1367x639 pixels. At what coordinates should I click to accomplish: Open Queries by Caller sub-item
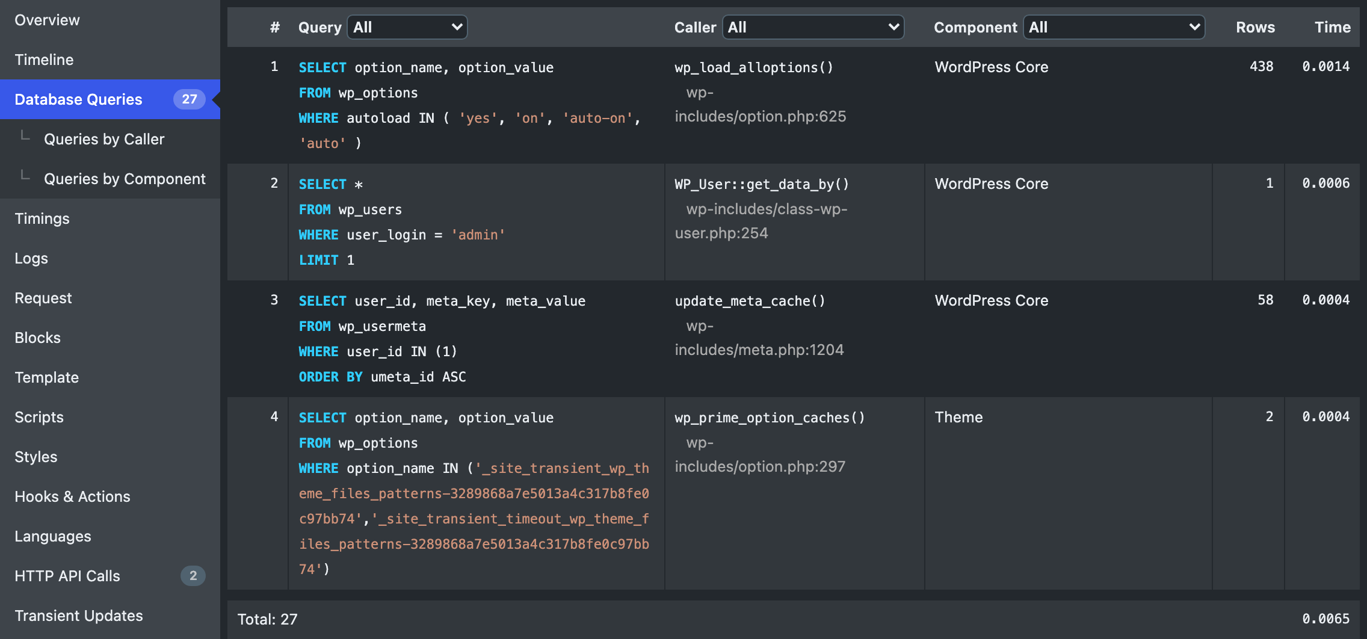tap(104, 139)
